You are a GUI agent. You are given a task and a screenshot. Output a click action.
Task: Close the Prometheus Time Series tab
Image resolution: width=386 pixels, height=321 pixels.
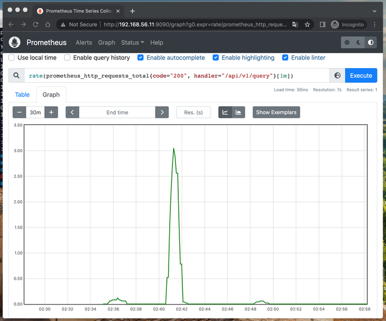click(x=118, y=11)
